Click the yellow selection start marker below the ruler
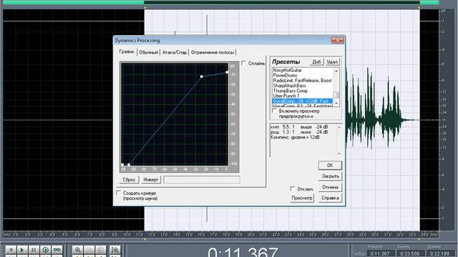458x257 pixels. pyautogui.click(x=145, y=239)
